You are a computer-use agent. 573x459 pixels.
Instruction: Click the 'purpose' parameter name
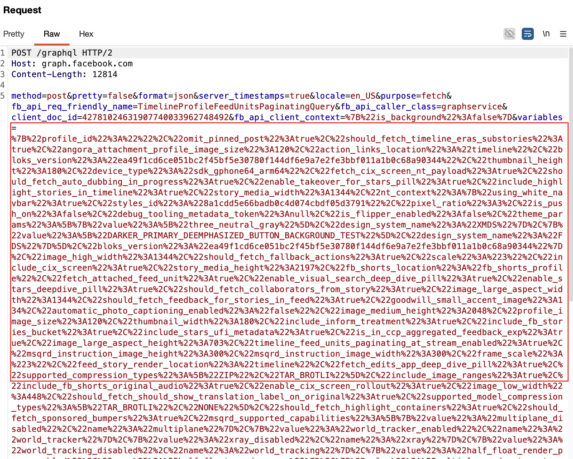(x=398, y=96)
